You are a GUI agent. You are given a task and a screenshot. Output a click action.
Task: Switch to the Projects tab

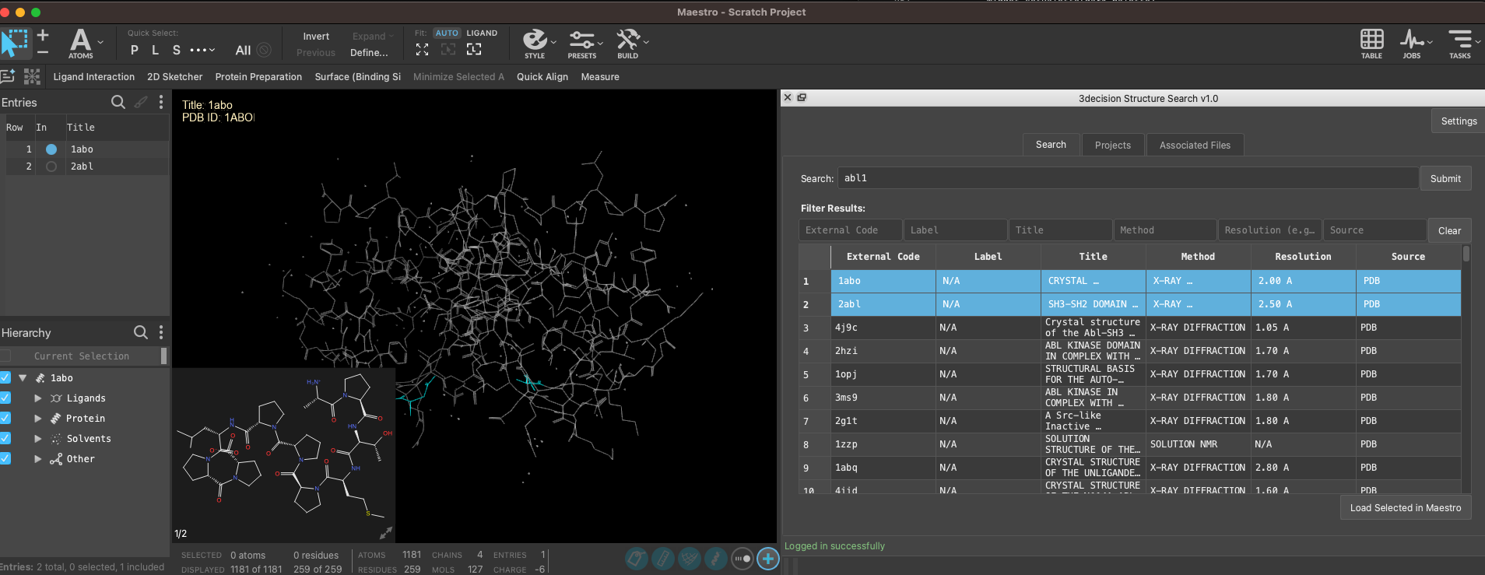[x=1112, y=145]
